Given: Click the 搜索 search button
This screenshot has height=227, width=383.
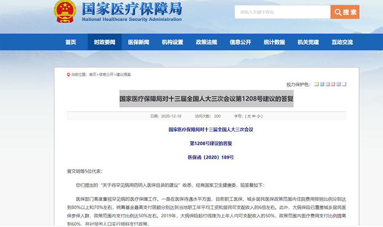Looking at the screenshot, I should pyautogui.click(x=345, y=12).
